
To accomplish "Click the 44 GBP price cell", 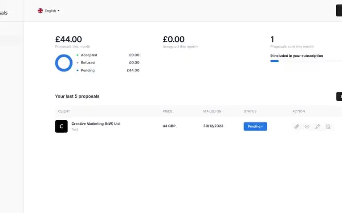I will [169, 126].
